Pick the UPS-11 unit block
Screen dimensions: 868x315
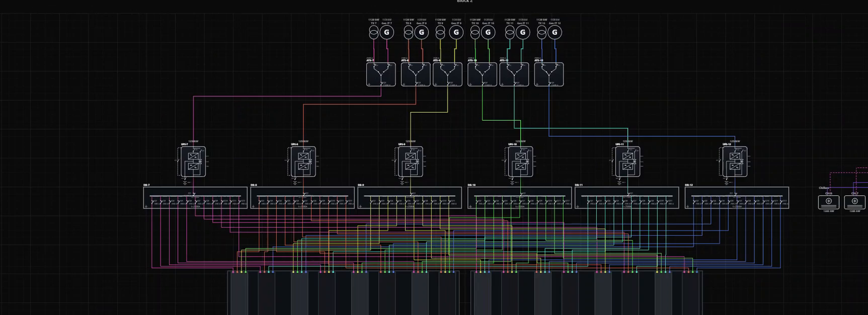(628, 161)
